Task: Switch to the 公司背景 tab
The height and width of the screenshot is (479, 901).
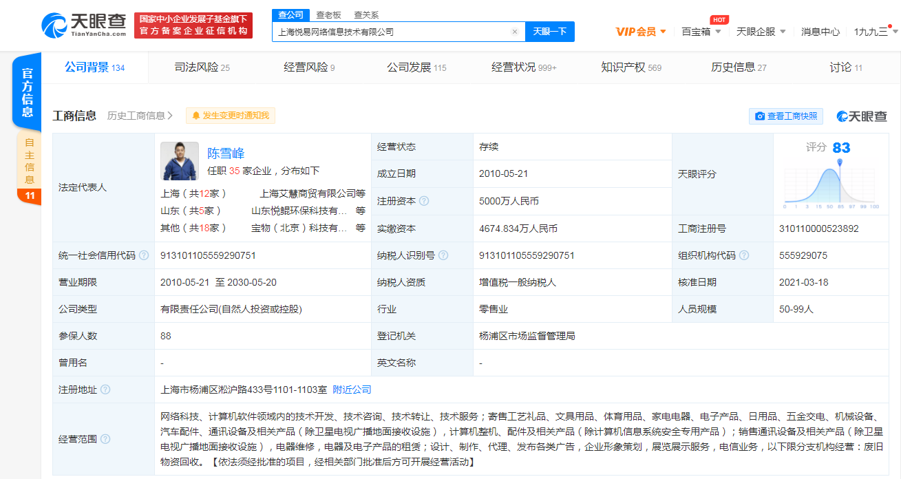Action: pos(95,67)
